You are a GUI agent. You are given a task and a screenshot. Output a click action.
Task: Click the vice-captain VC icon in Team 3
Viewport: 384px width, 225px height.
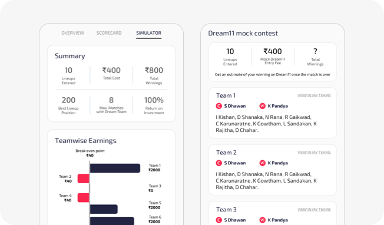click(262, 220)
